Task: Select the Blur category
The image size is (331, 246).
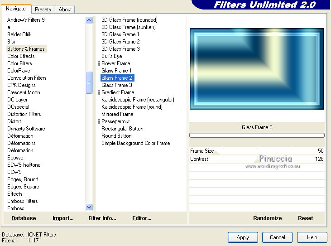Action: coord(11,42)
